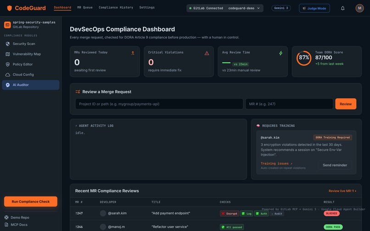
Task: Open Cloud Config from the sidebar
Action: (x=31, y=75)
